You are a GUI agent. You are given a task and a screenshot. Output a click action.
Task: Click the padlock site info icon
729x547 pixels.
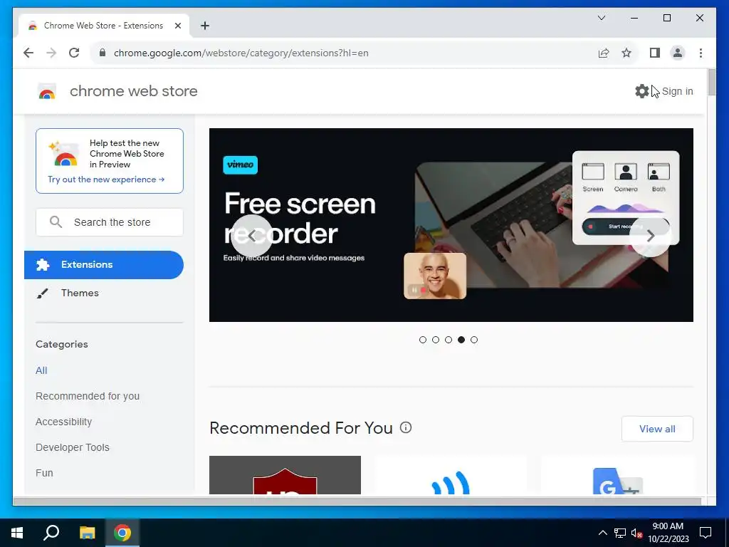click(x=103, y=53)
